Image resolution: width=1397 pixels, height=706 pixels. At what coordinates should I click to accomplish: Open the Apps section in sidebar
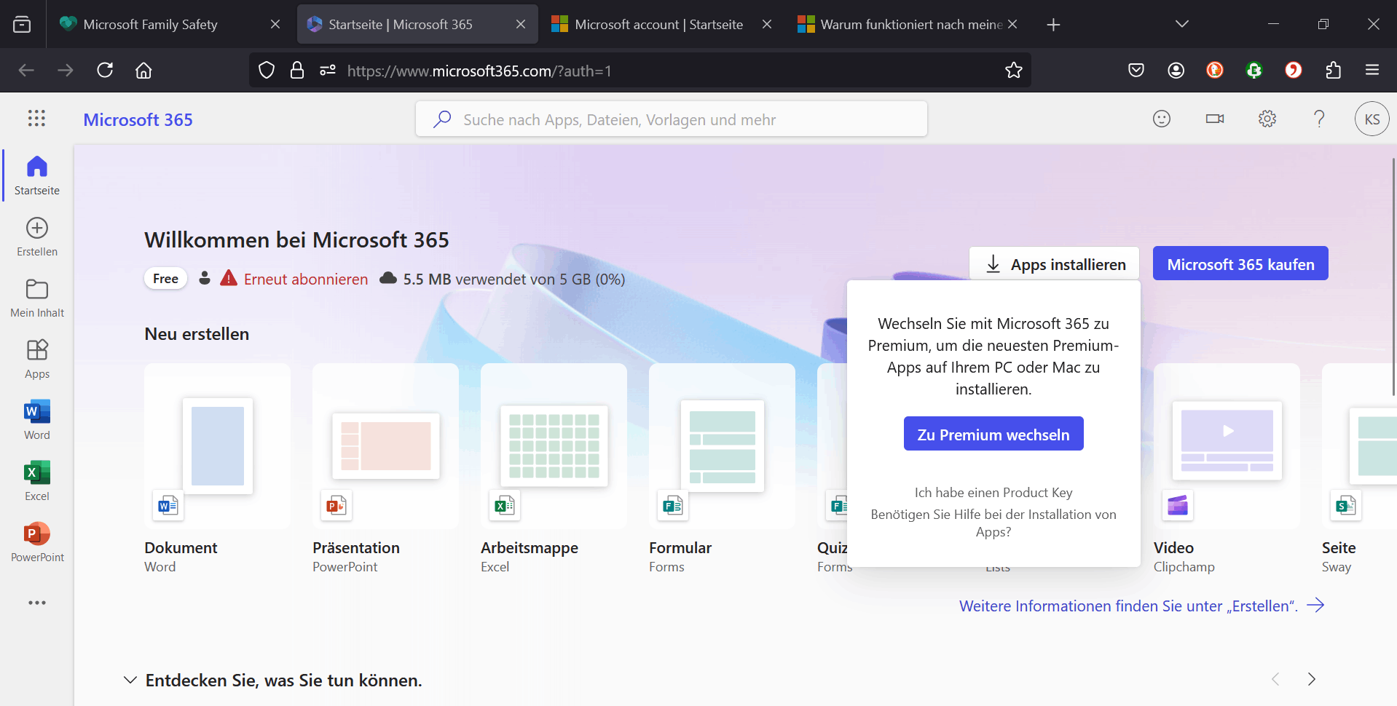click(x=37, y=359)
